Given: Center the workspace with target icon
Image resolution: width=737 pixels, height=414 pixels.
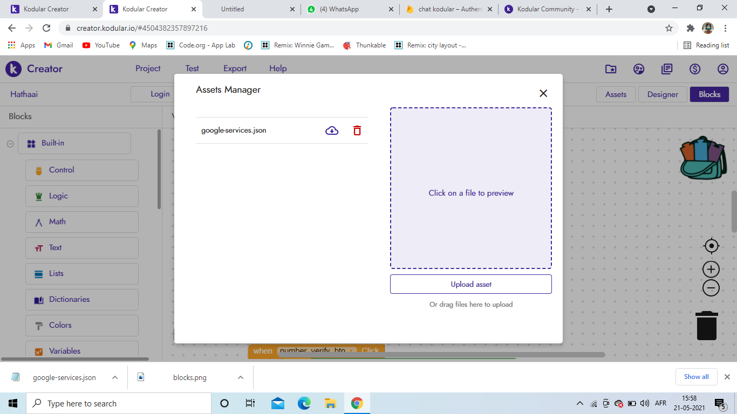Looking at the screenshot, I should pyautogui.click(x=712, y=246).
